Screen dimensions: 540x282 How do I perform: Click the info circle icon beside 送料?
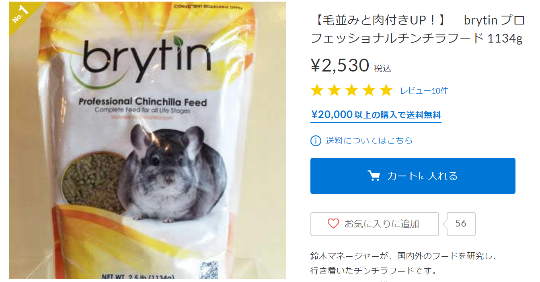[316, 141]
